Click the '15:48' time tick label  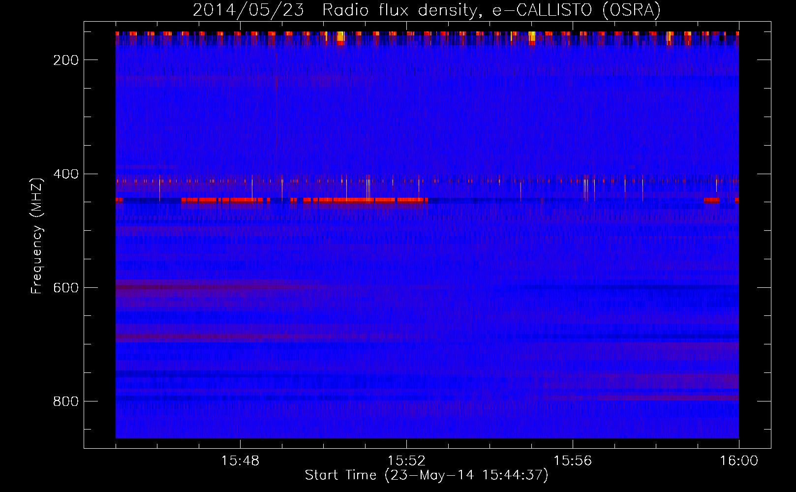240,461
